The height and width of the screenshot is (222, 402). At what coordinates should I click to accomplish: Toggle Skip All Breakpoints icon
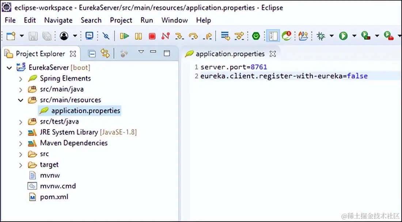pyautogui.click(x=106, y=36)
